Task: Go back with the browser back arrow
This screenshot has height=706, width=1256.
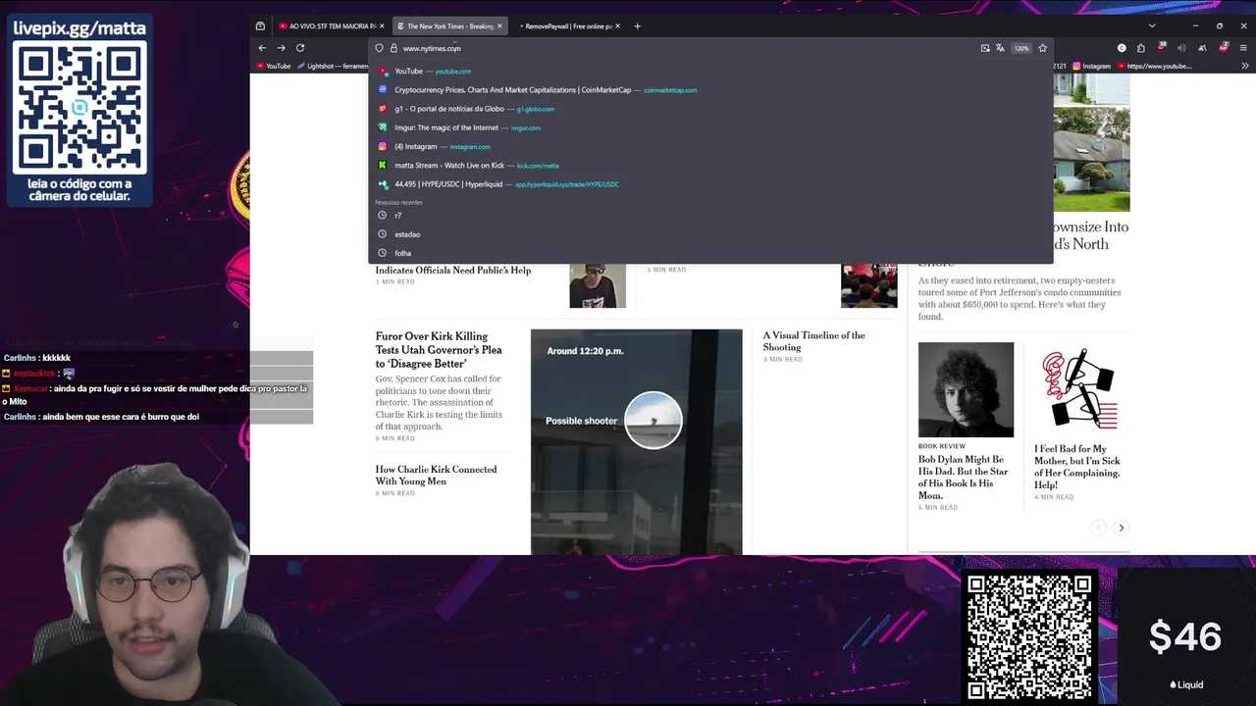Action: pos(262,48)
